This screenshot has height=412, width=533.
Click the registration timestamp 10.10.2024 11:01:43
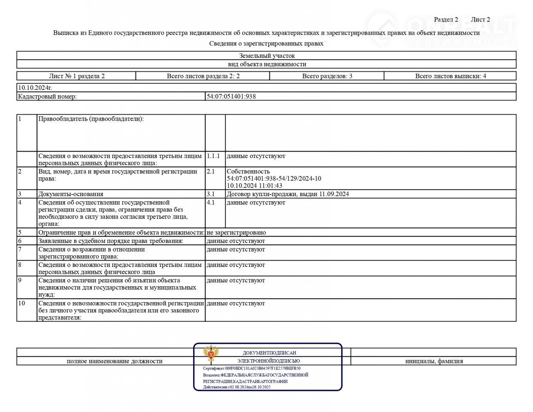coord(254,185)
